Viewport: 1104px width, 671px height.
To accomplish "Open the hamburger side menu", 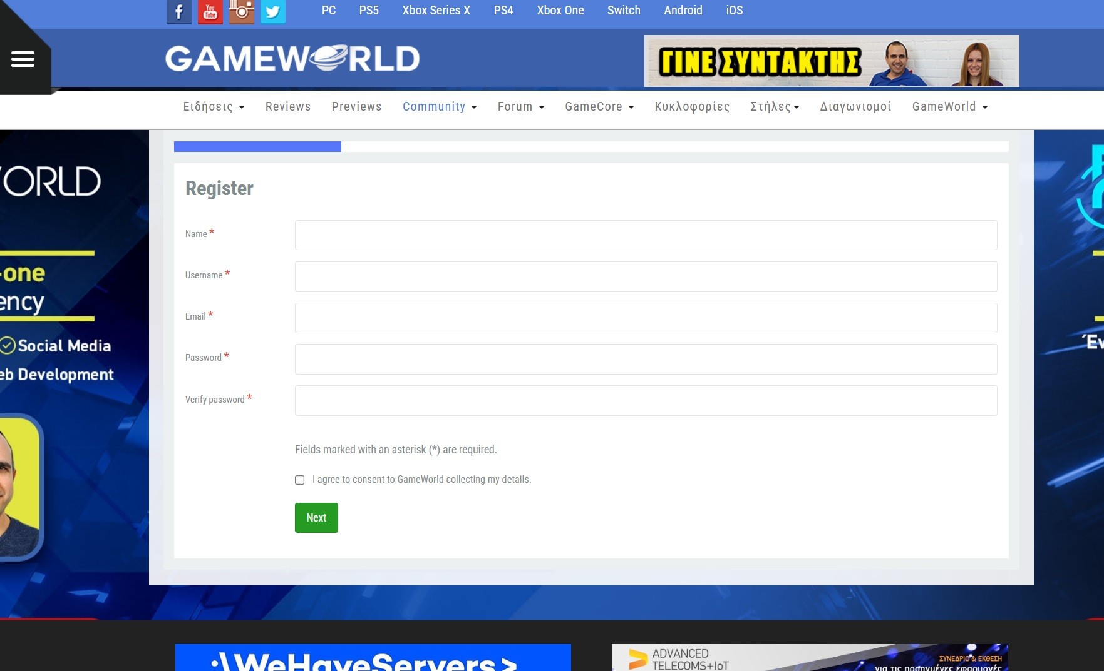I will (23, 59).
